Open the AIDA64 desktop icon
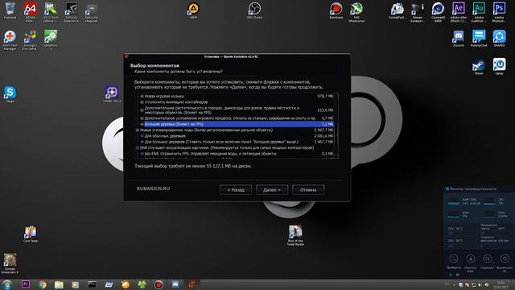 click(30, 12)
